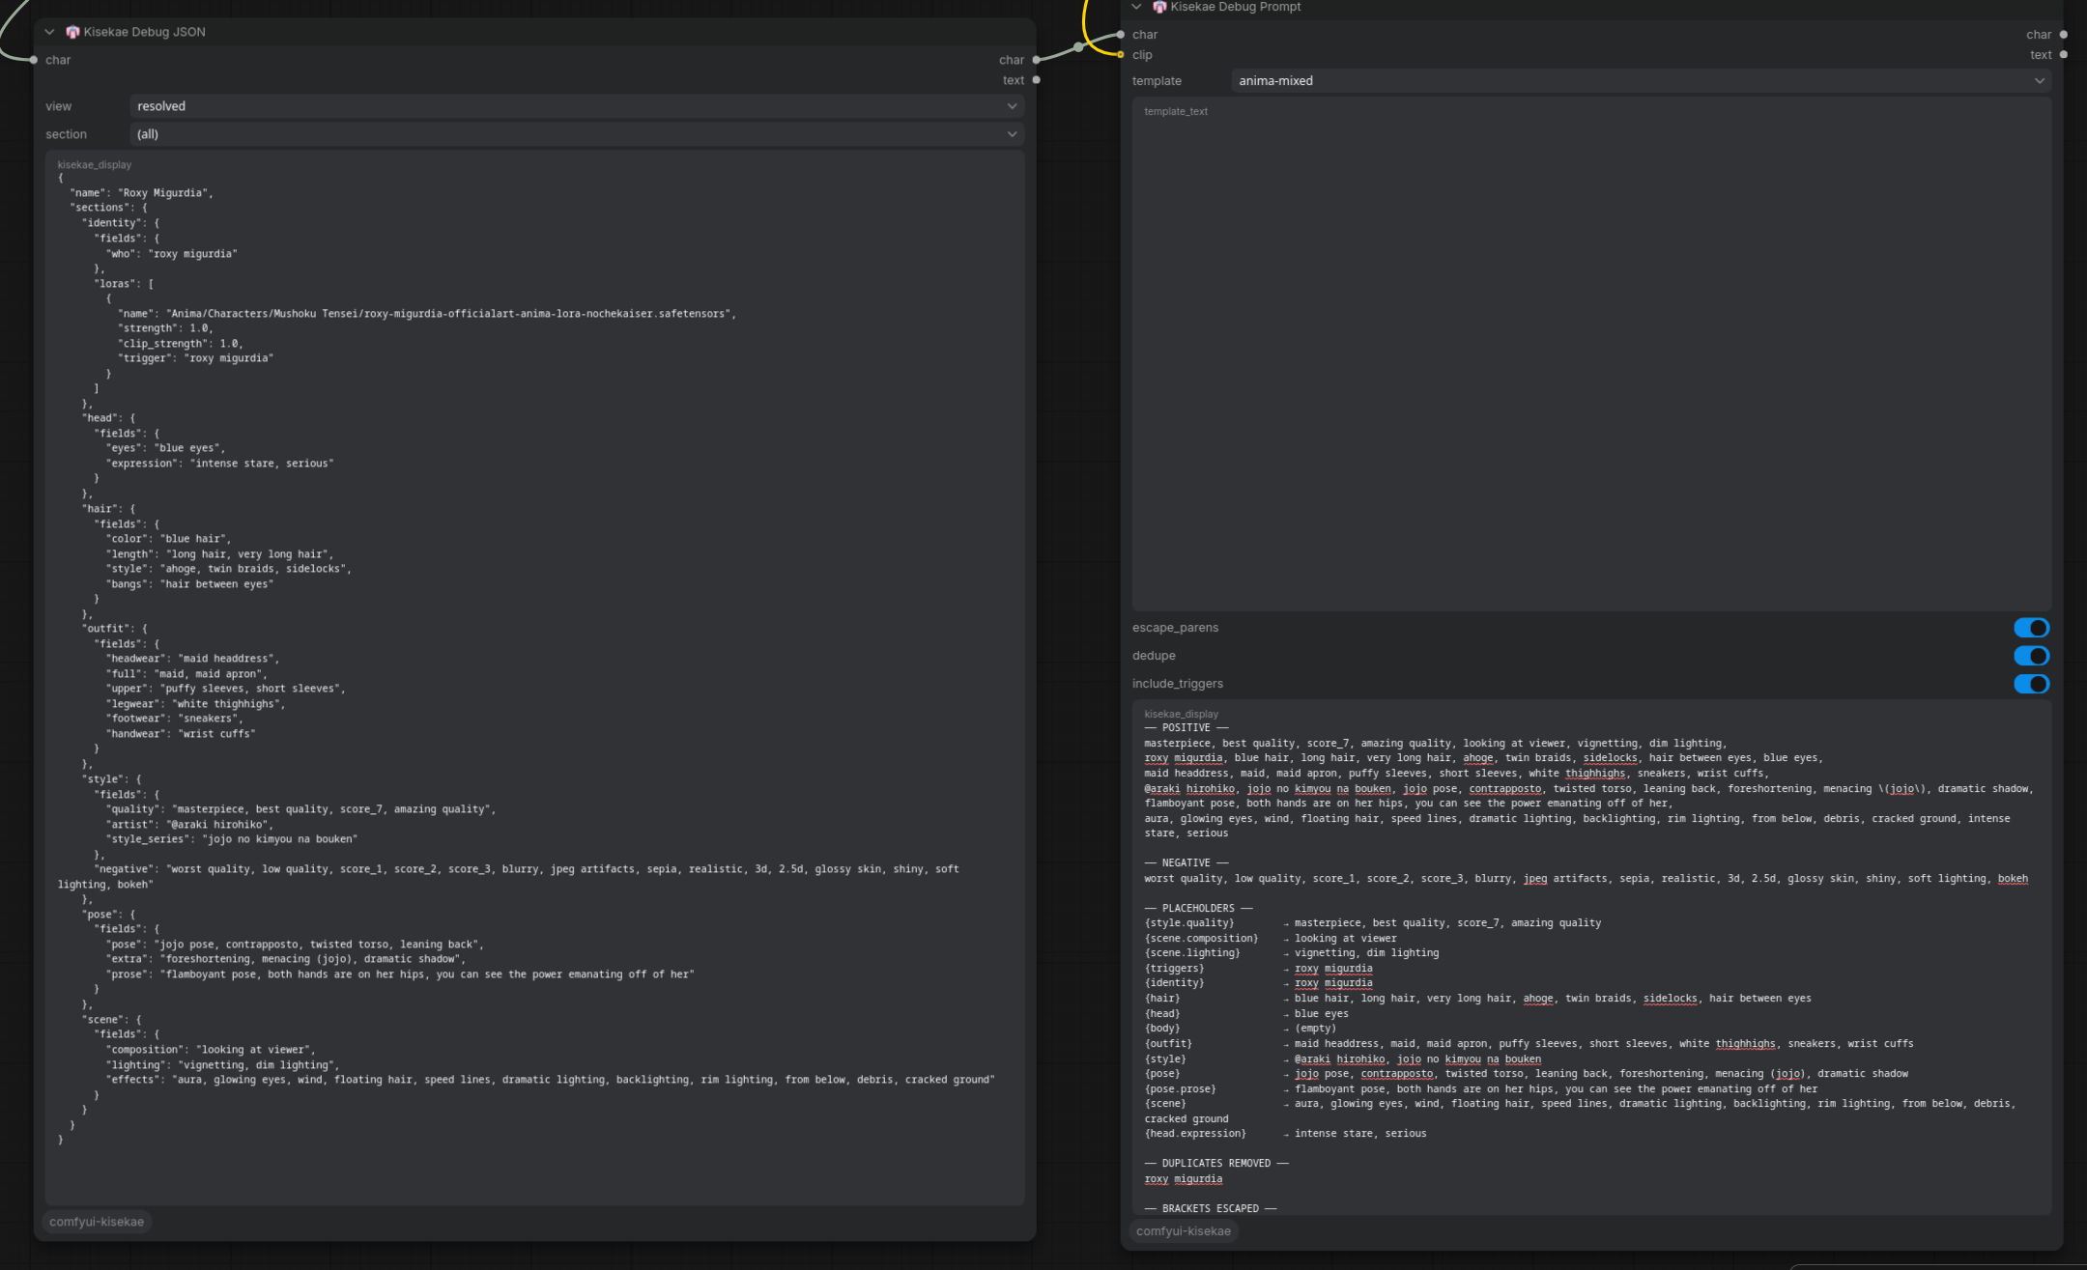
Task: Click the PLACEHOLDERS heading in prompt display
Action: pos(1198,909)
